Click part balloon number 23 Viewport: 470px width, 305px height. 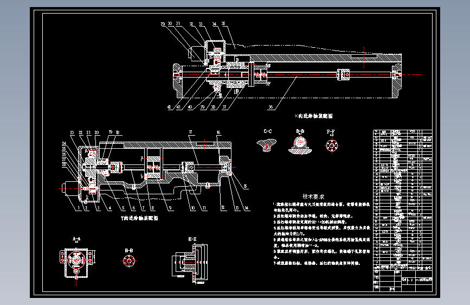pos(72,132)
